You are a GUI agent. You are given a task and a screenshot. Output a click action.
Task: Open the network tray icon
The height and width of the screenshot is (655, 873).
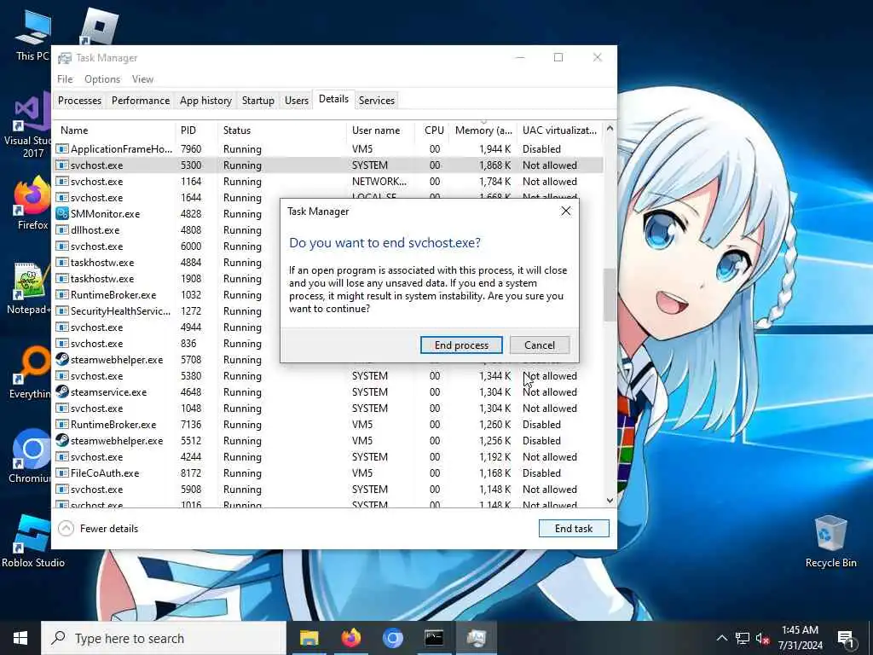(x=743, y=638)
